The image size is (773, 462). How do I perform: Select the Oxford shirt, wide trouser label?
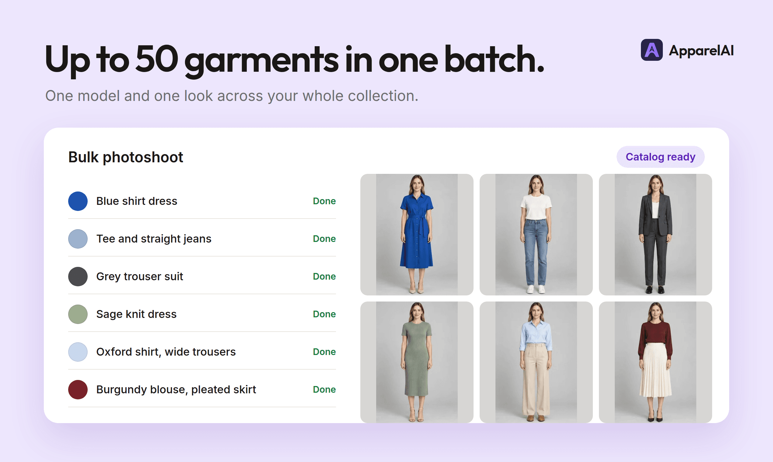pos(166,352)
